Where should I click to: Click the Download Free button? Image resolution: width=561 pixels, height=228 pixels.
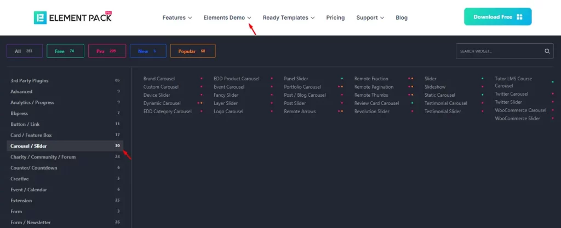497,17
